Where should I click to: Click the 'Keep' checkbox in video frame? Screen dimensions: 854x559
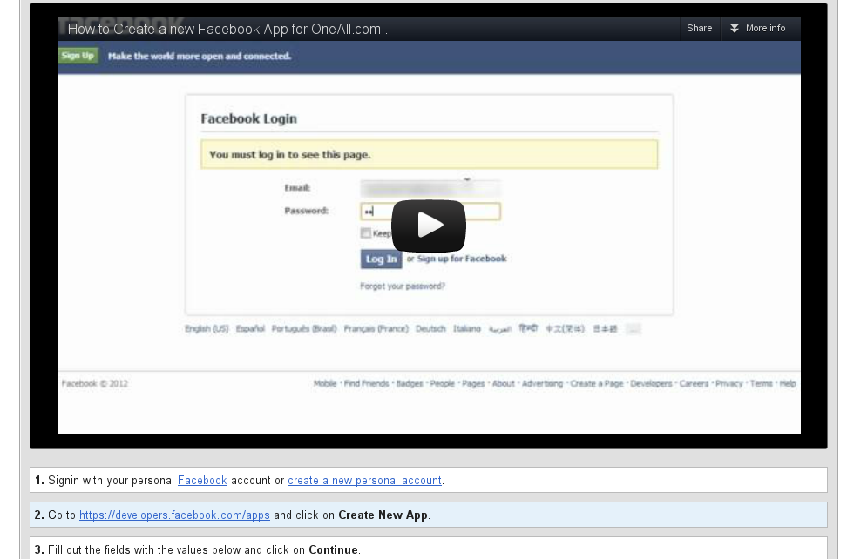point(365,233)
